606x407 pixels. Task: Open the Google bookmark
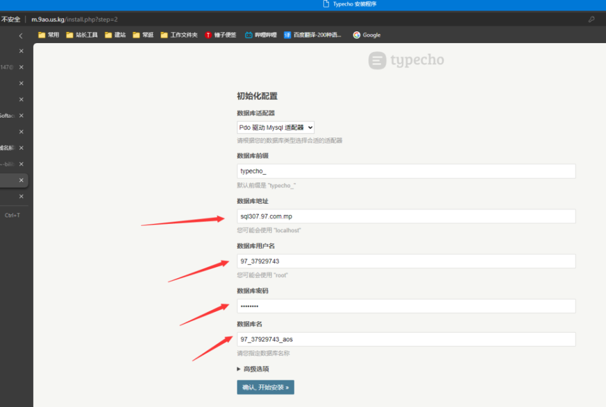[366, 35]
